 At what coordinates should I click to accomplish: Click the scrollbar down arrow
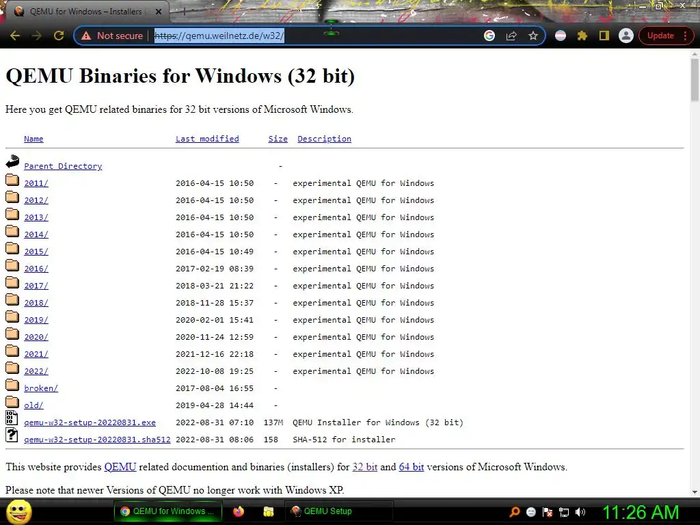click(x=695, y=492)
